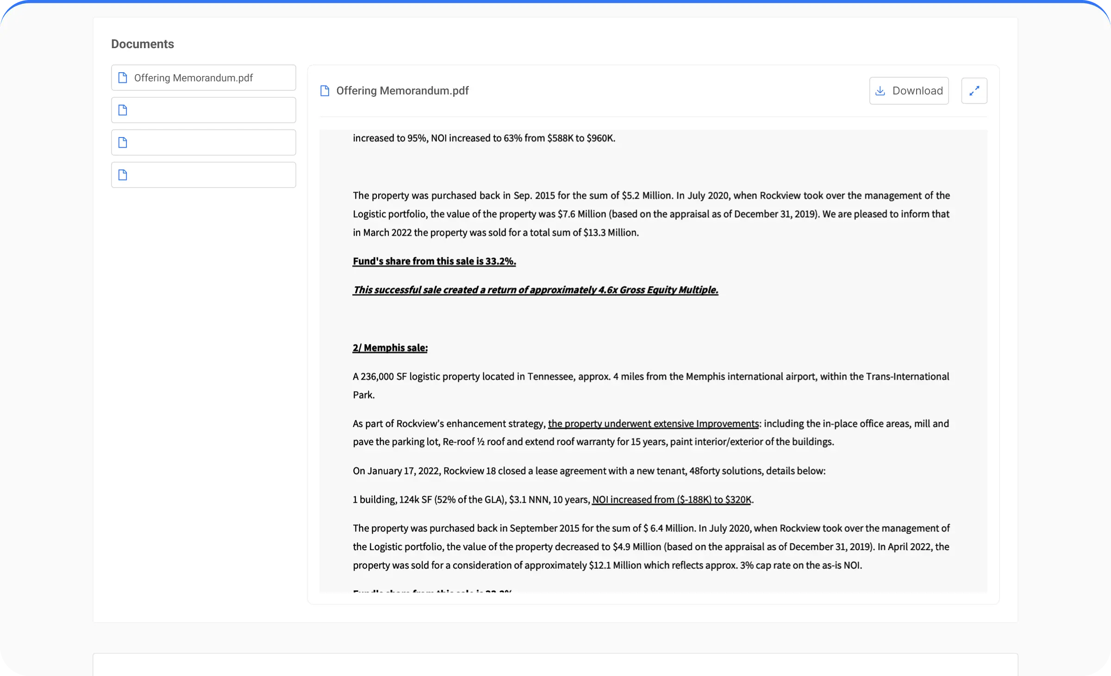
Task: Click the paragraph starting 'A 236,000 SF logistic property'
Action: [x=651, y=377]
